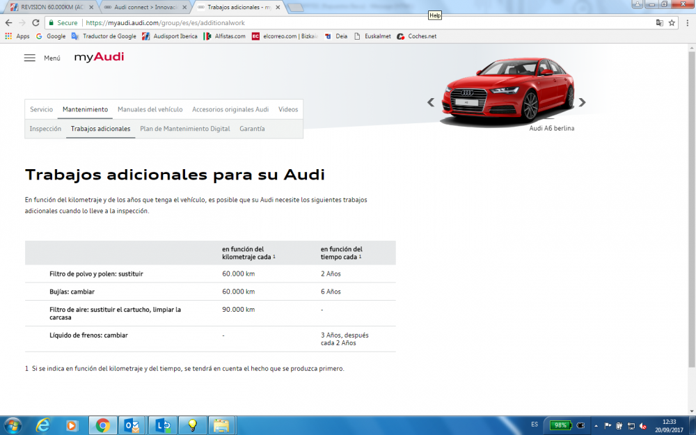Open Windows Media Player from taskbar
The height and width of the screenshot is (435, 696).
[x=71, y=426]
